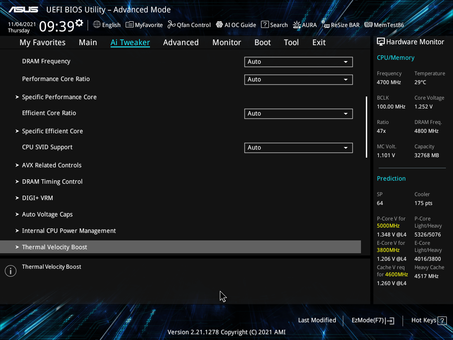This screenshot has height=340, width=453.
Task: Click the 32768 MB capacity value
Action: (427, 155)
